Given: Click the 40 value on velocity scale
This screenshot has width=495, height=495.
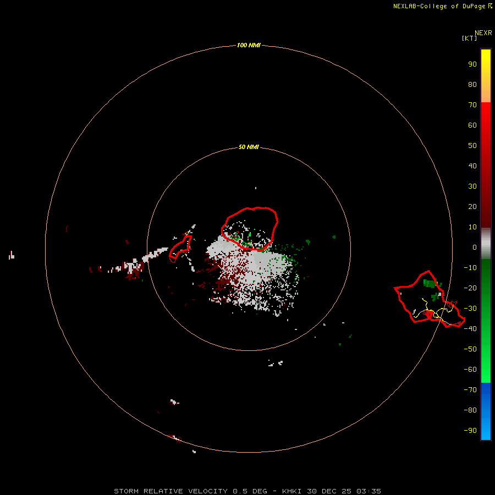Looking at the screenshot, I should click(x=472, y=166).
